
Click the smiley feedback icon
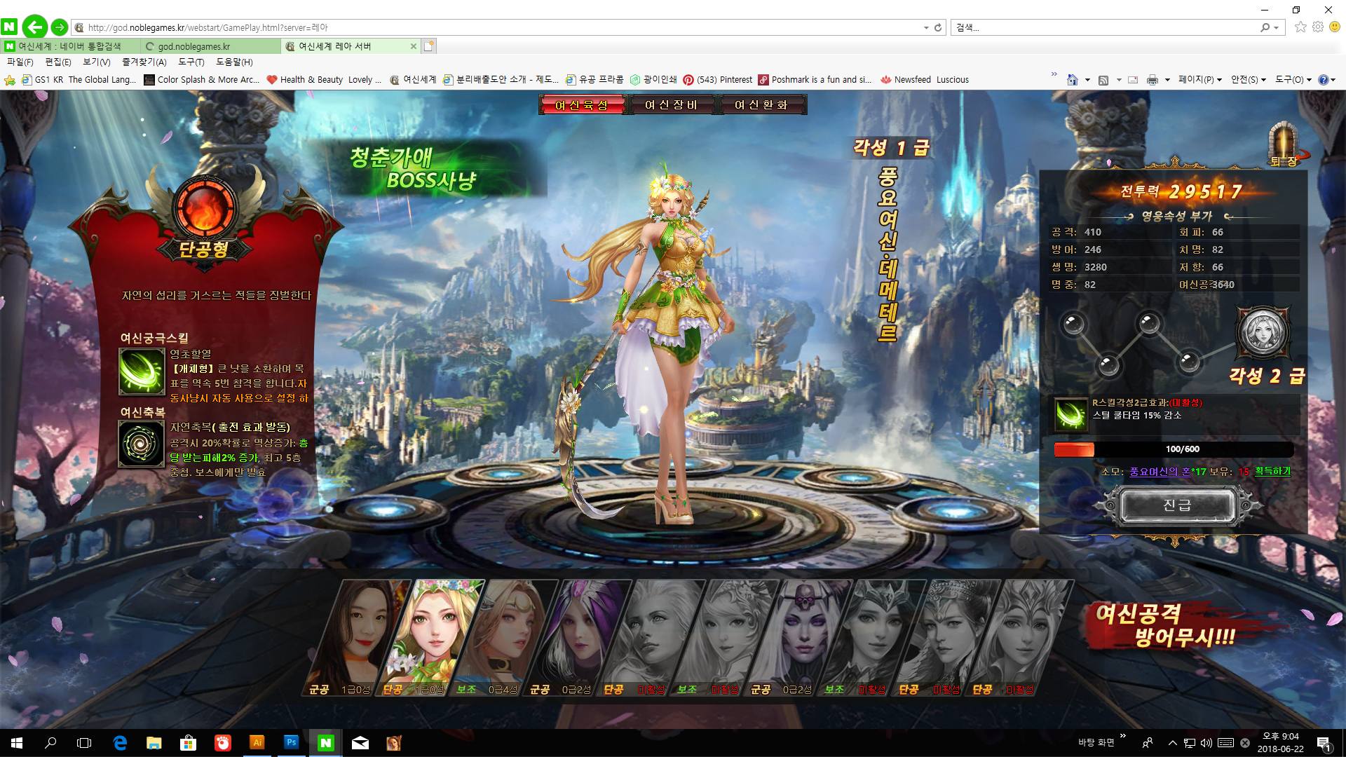pos(1335,27)
